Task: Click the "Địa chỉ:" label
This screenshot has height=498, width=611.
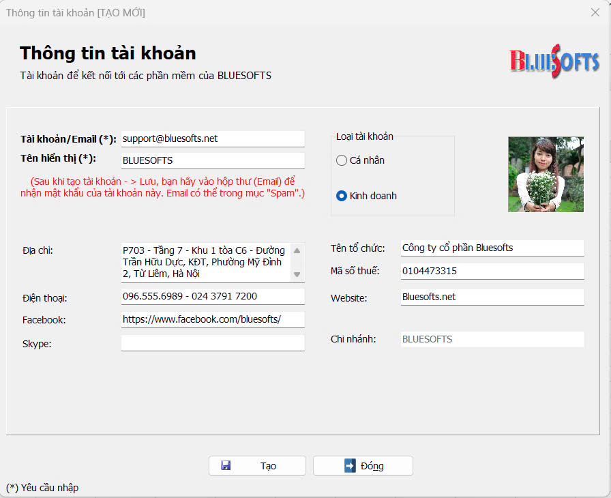Action: [x=38, y=250]
